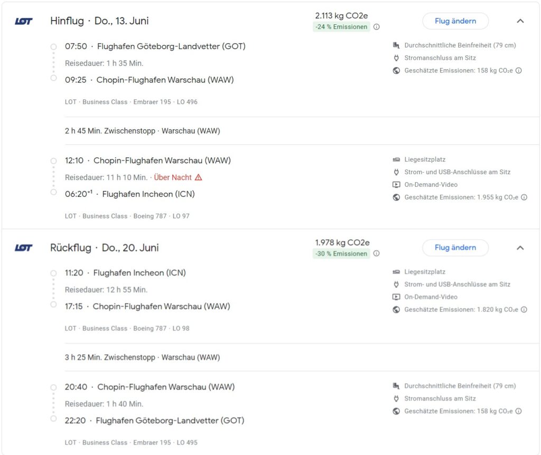
Task: Click the -30 % Emissionen green badge
Action: [341, 253]
